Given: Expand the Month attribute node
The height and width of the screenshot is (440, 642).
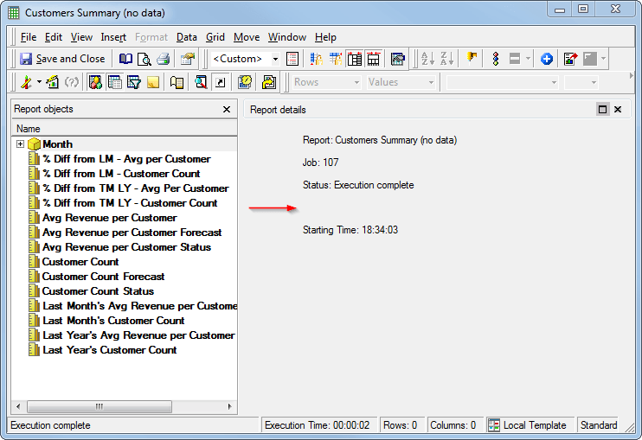Looking at the screenshot, I should (20, 144).
